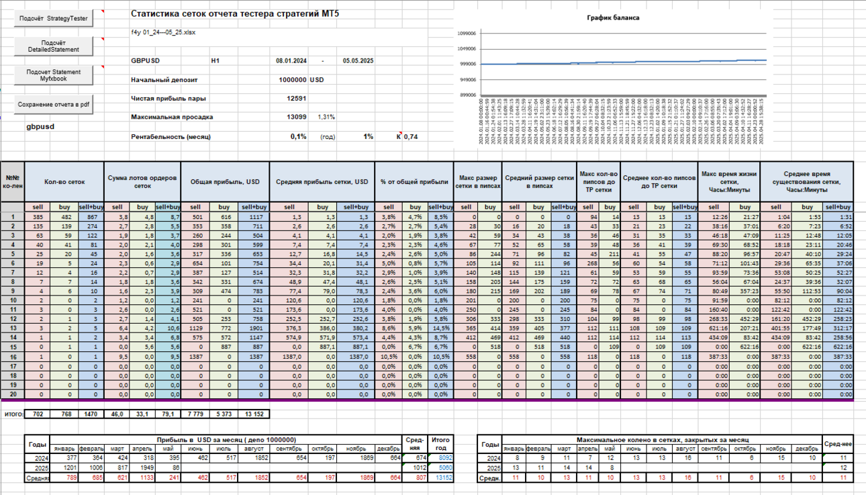
Task: Click the Итого год column header
Action: click(440, 444)
